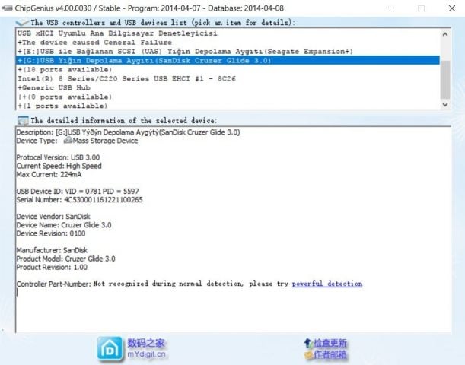Screen dimensions: 465x365
Task: Click the mYdigit.cn house logo icon
Action: 110,349
